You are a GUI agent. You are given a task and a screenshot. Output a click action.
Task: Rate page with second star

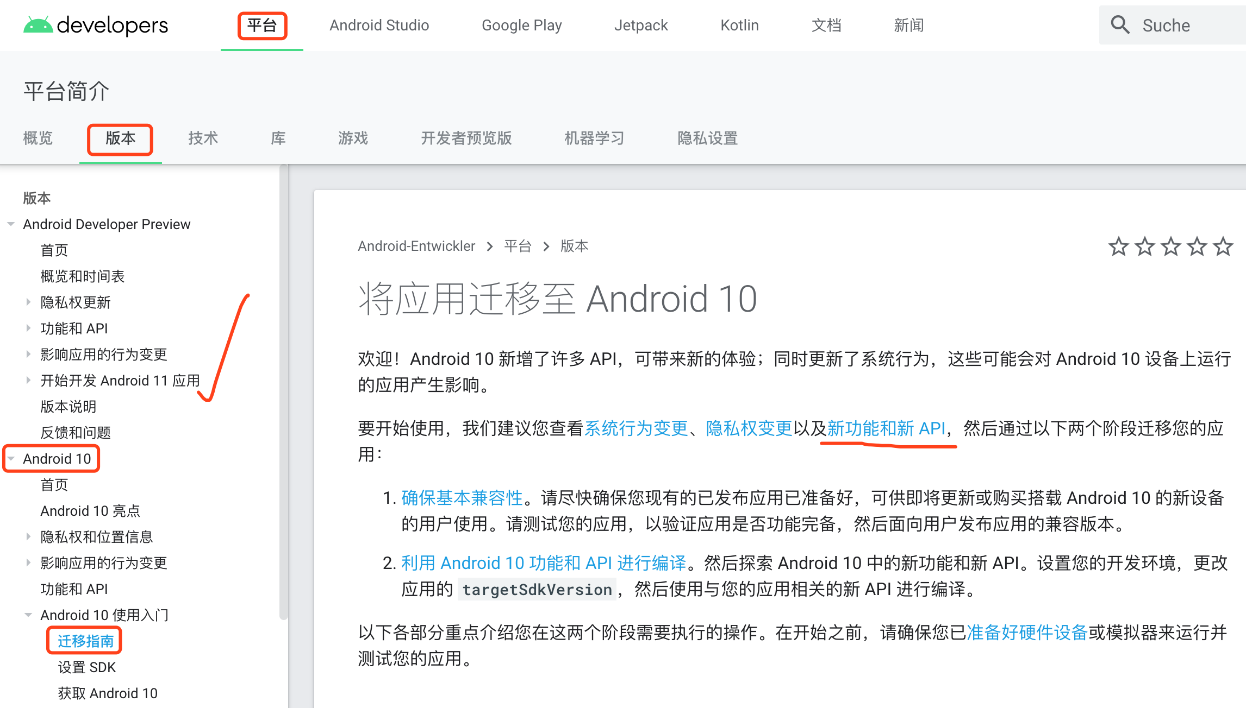point(1144,246)
